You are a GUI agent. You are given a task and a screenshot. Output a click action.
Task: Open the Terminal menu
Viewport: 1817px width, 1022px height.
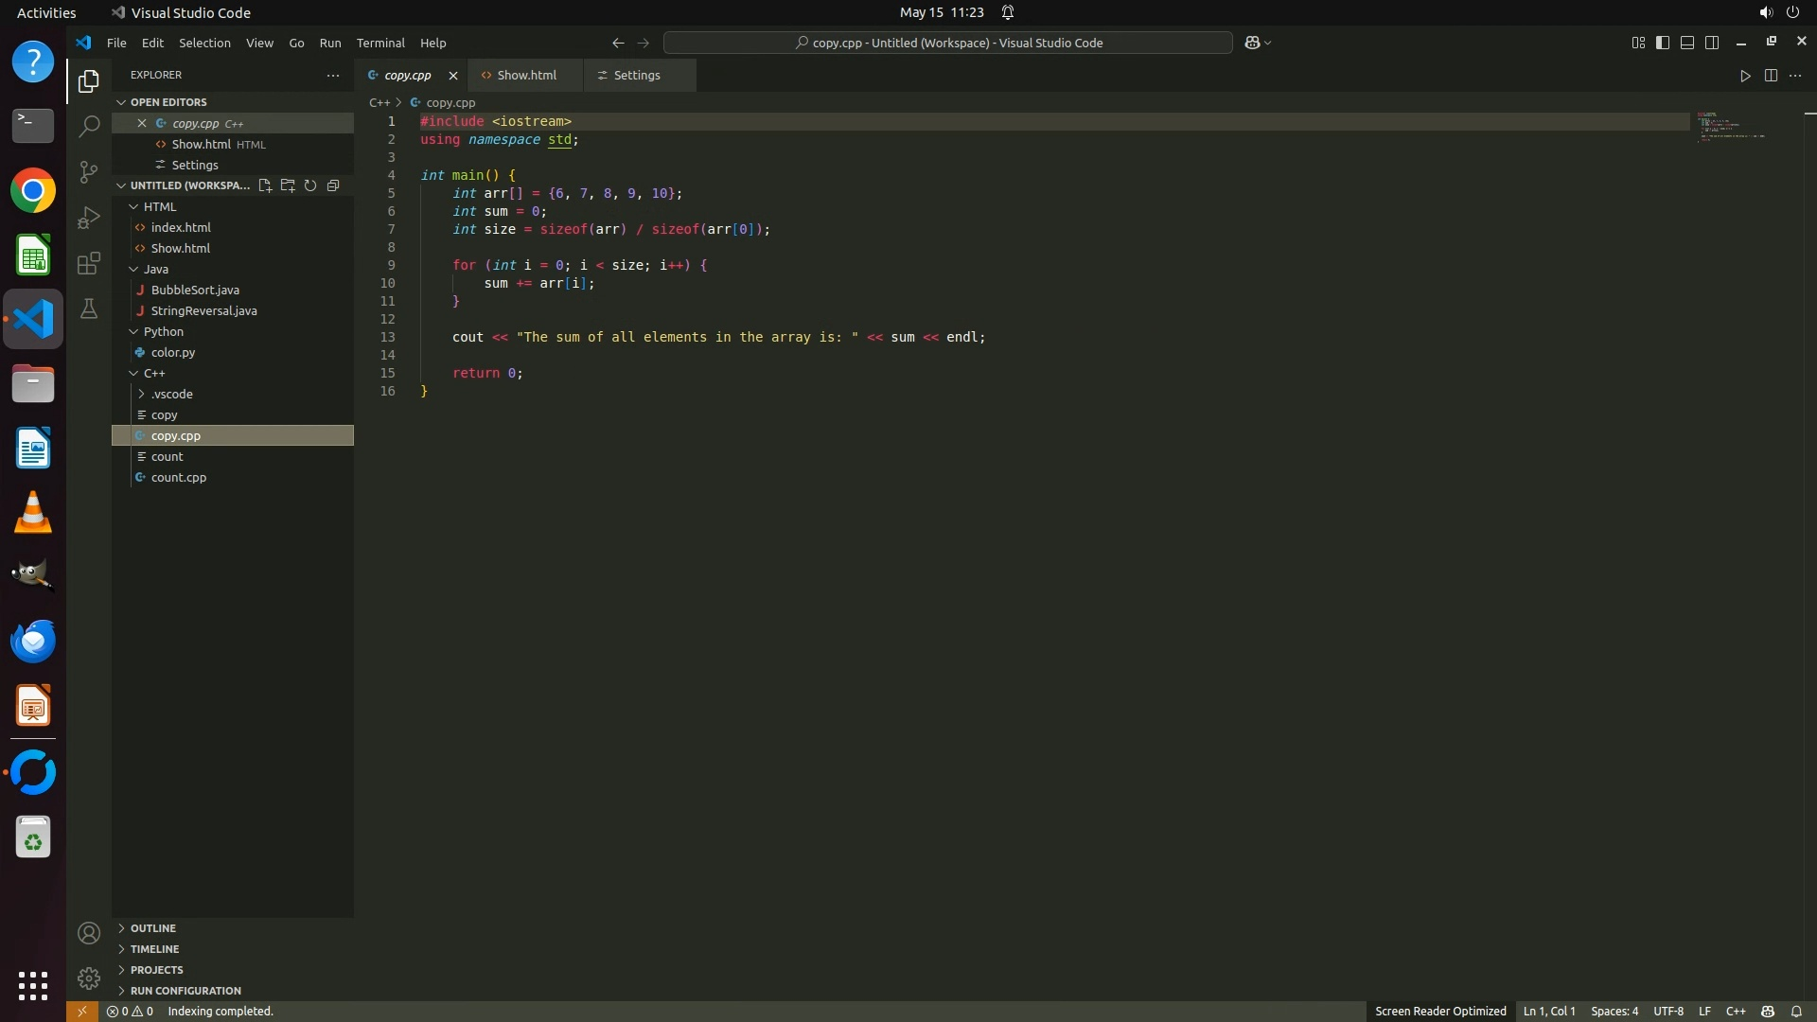click(380, 43)
